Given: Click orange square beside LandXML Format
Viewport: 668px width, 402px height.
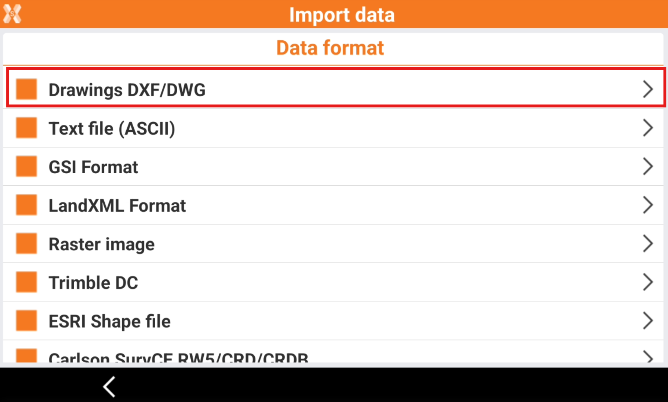Looking at the screenshot, I should 26,205.
